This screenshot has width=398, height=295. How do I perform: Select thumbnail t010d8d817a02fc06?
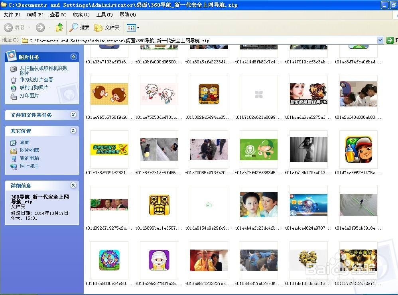point(259,260)
